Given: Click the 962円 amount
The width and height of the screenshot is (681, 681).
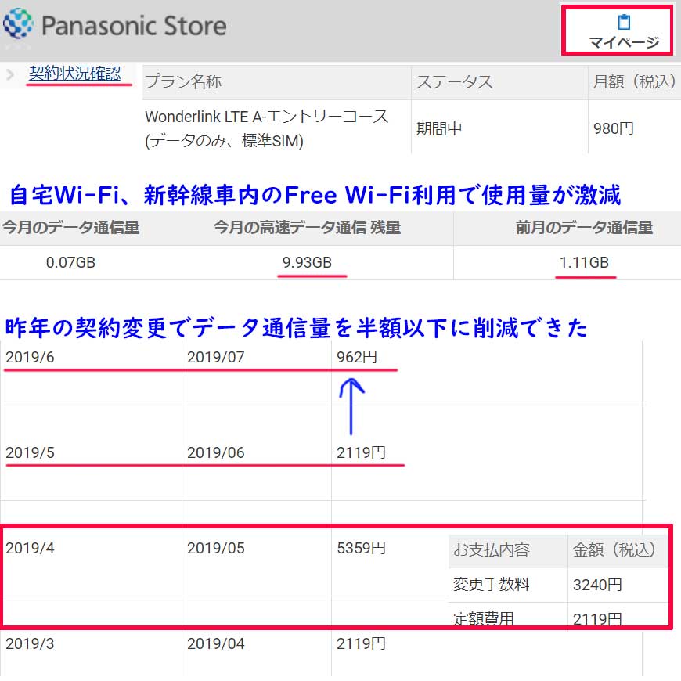Looking at the screenshot, I should (357, 357).
